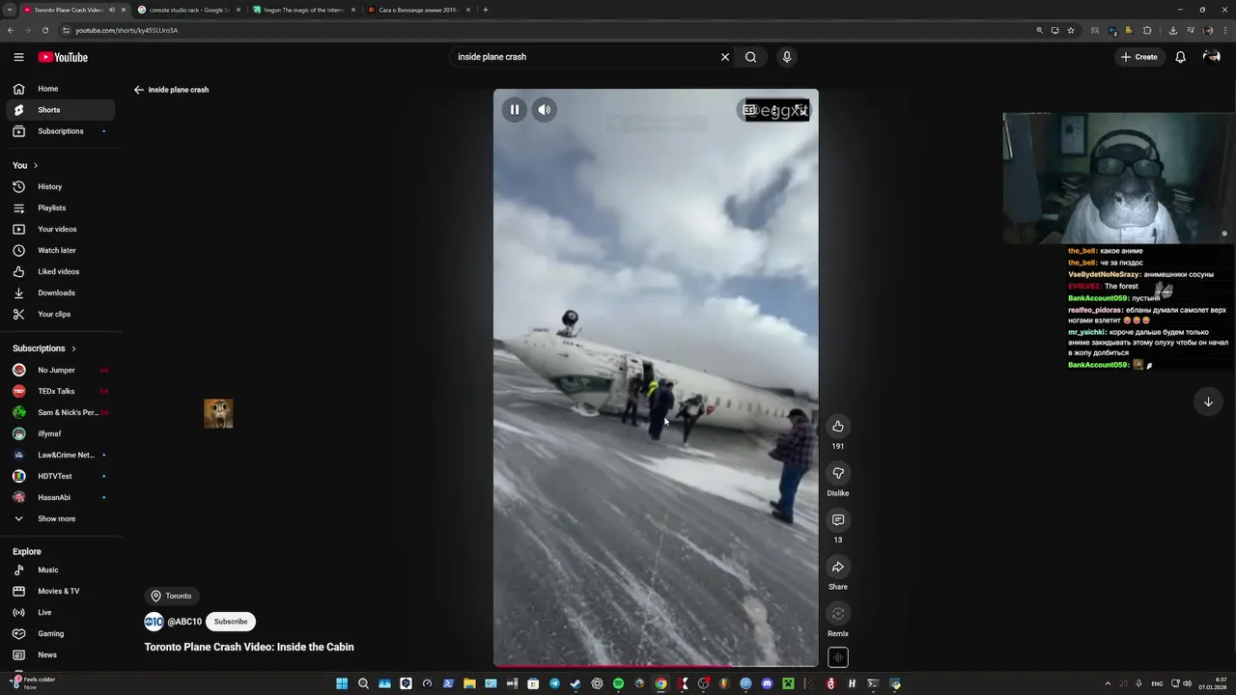Reload the page
Image resolution: width=1236 pixels, height=695 pixels.
(45, 30)
